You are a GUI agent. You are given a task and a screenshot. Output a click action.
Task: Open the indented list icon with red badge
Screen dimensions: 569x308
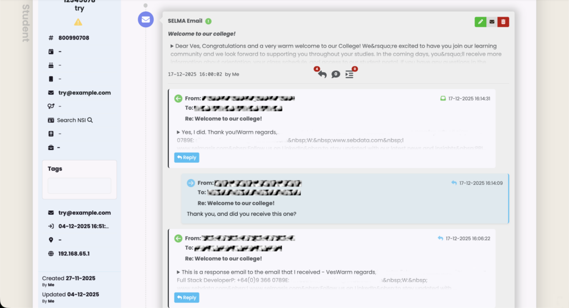pyautogui.click(x=350, y=74)
